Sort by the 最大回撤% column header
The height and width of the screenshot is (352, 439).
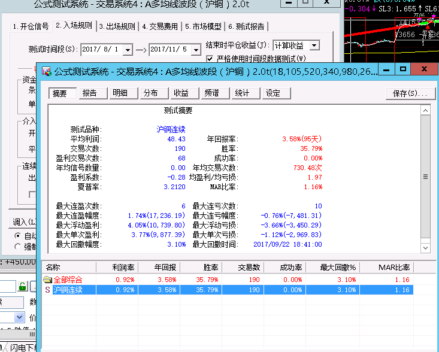[x=338, y=267]
